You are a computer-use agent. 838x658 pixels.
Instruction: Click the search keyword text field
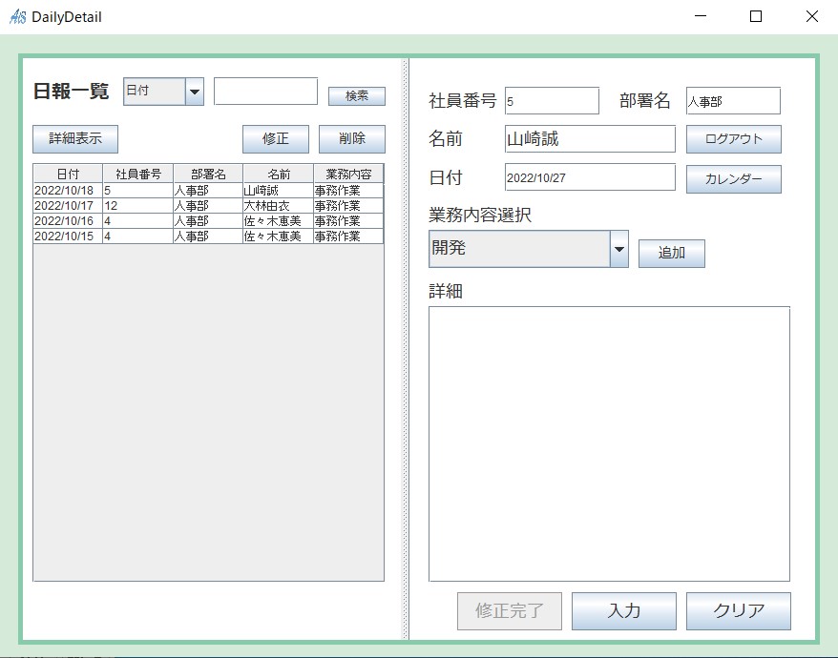(265, 92)
